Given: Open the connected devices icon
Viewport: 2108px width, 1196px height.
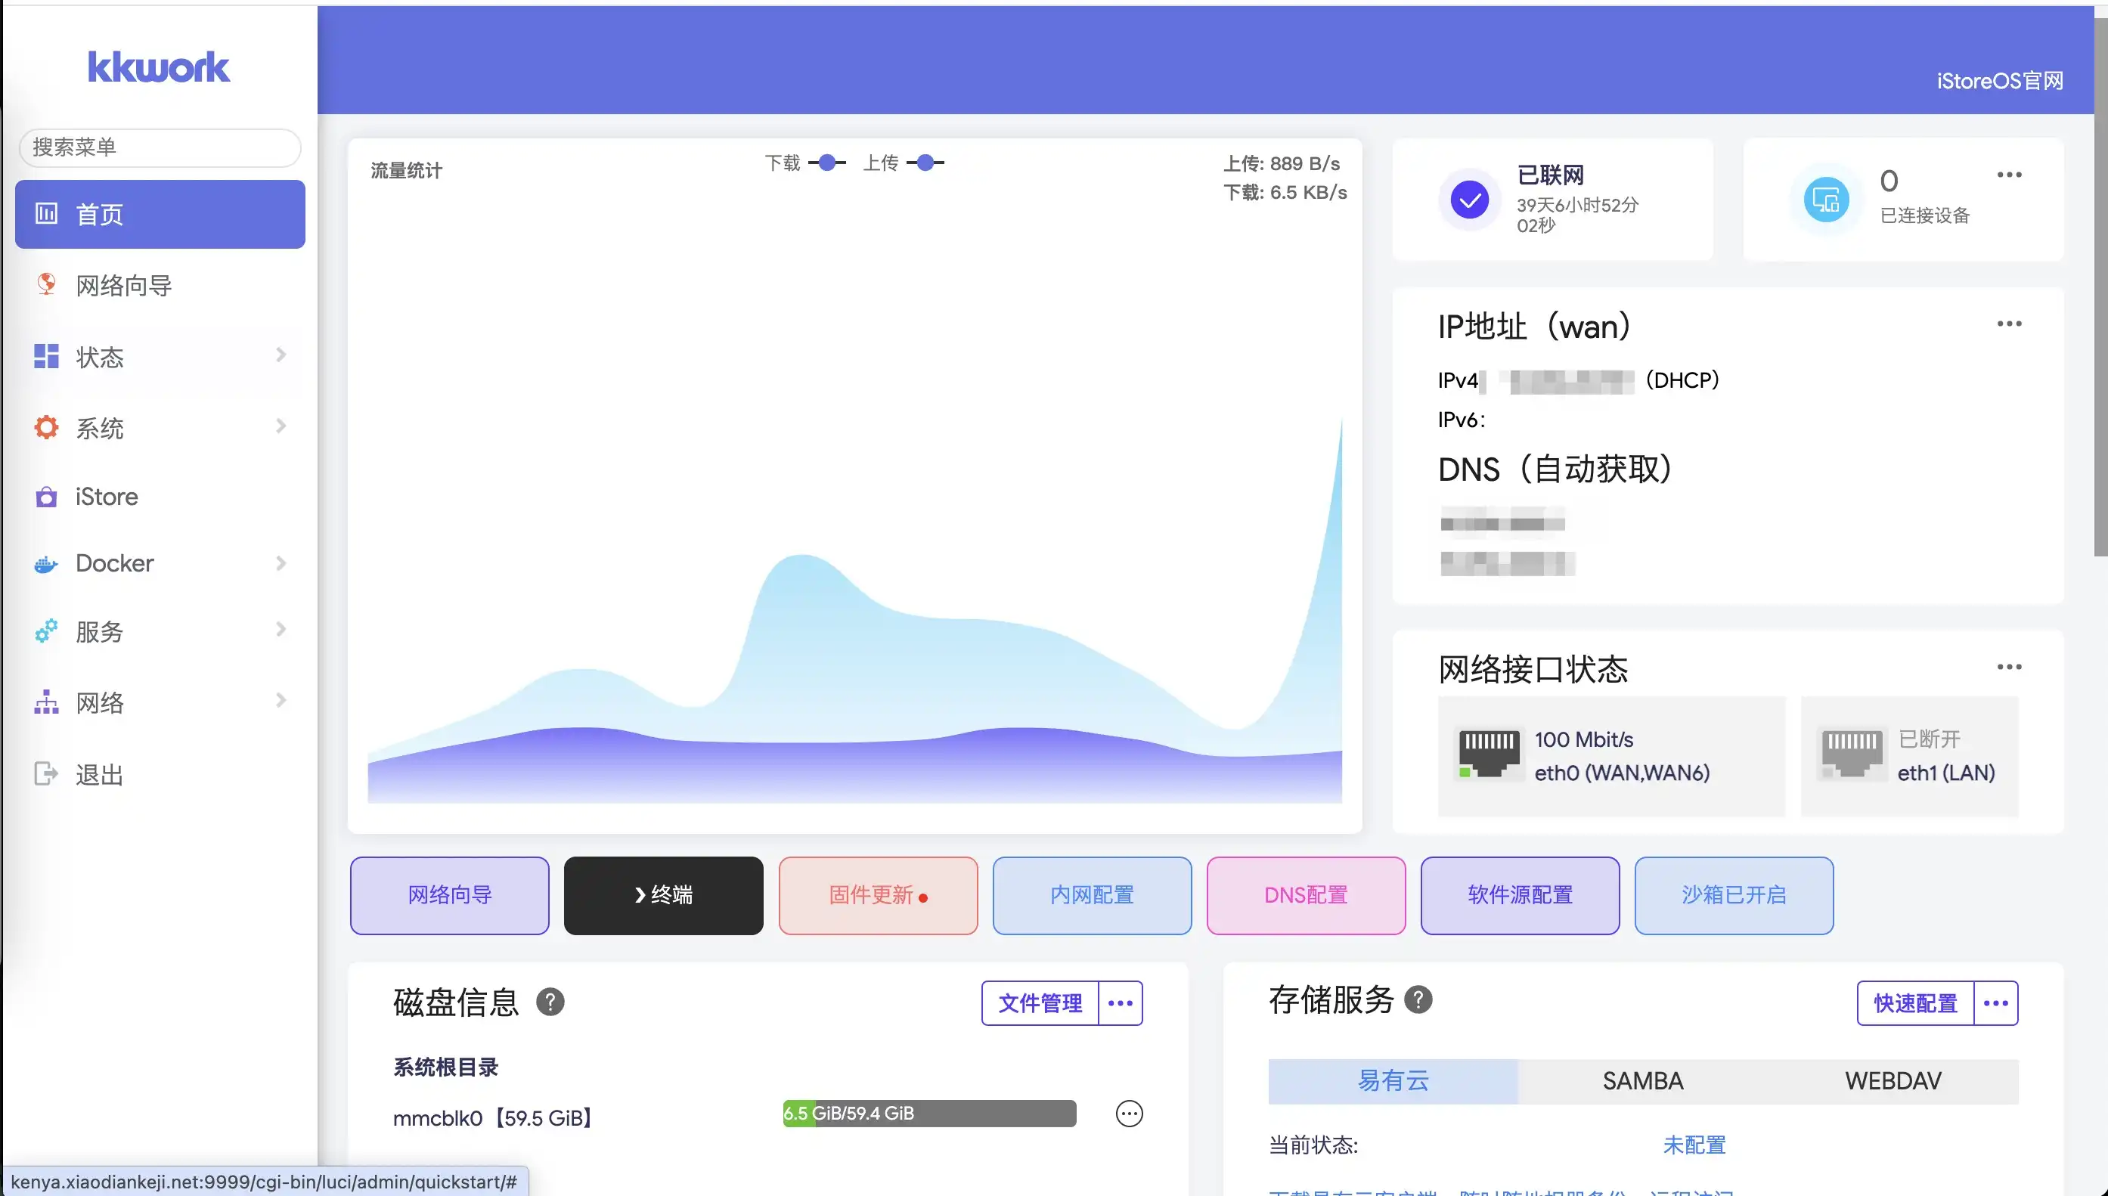Looking at the screenshot, I should [1825, 200].
